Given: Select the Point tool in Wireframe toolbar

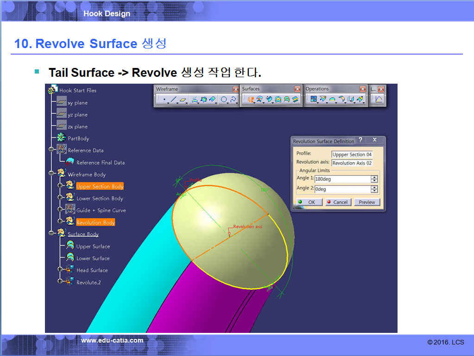Looking at the screenshot, I should (x=164, y=99).
